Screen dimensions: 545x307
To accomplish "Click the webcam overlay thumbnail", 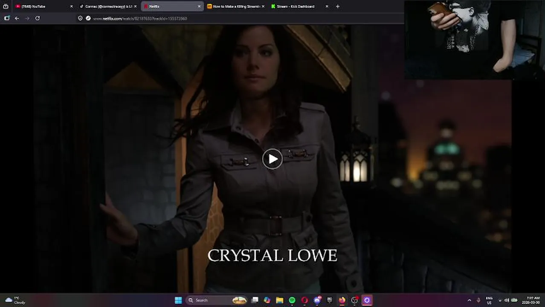I will [x=474, y=40].
